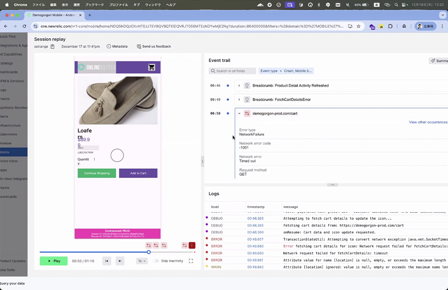Click the shopping cart icon in the replayed app
The width and height of the screenshot is (448, 290).
coord(151,67)
